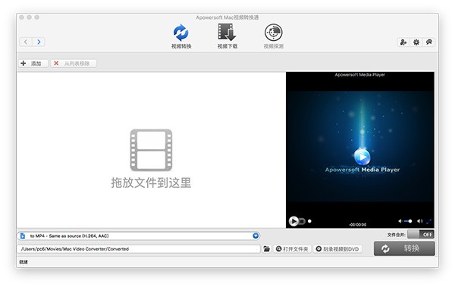
Task: Toggle the 文件合并 merge switch
Action: pos(421,234)
